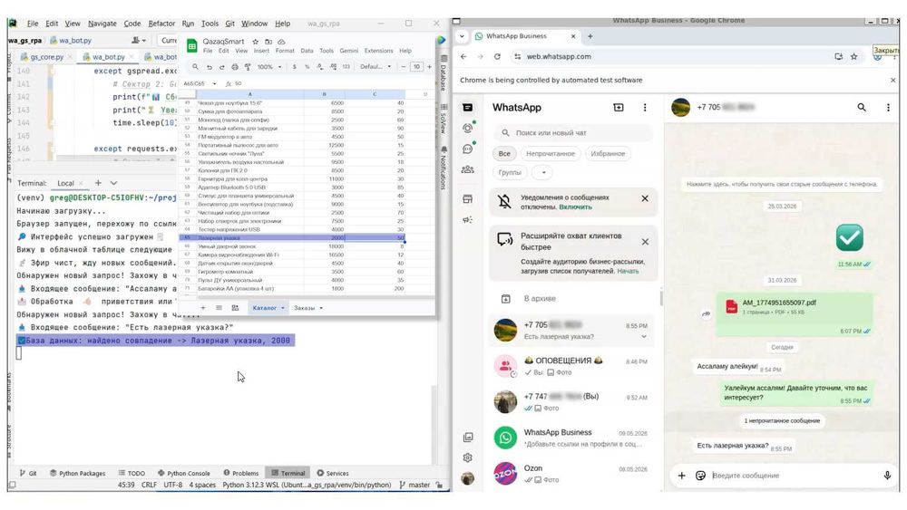Open Sheets name box dropdown arrow
Screen dimensions: 907x510
tap(215, 83)
